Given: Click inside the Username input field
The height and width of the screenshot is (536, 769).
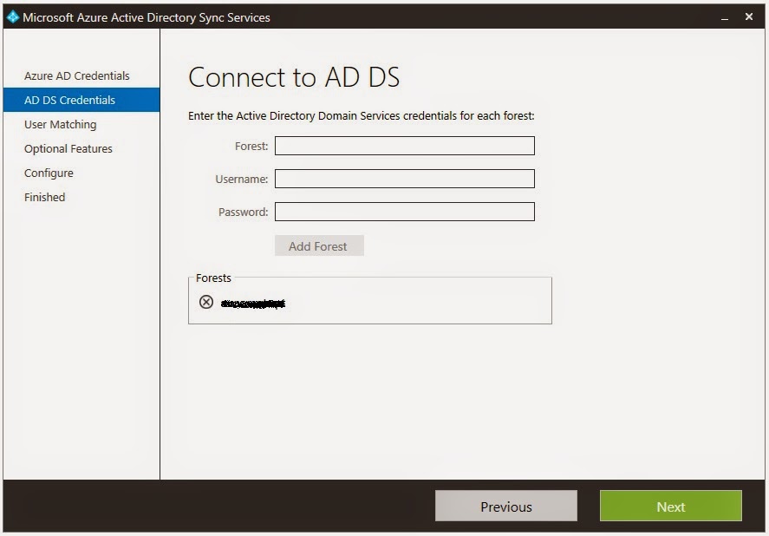Looking at the screenshot, I should pos(404,179).
